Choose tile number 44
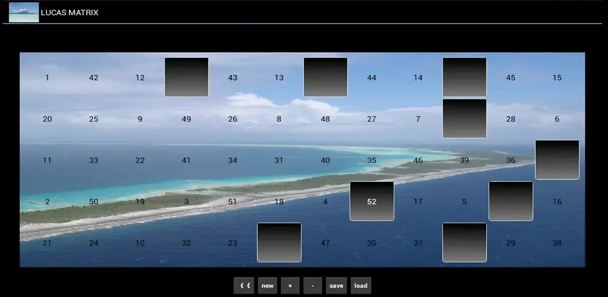 372,78
